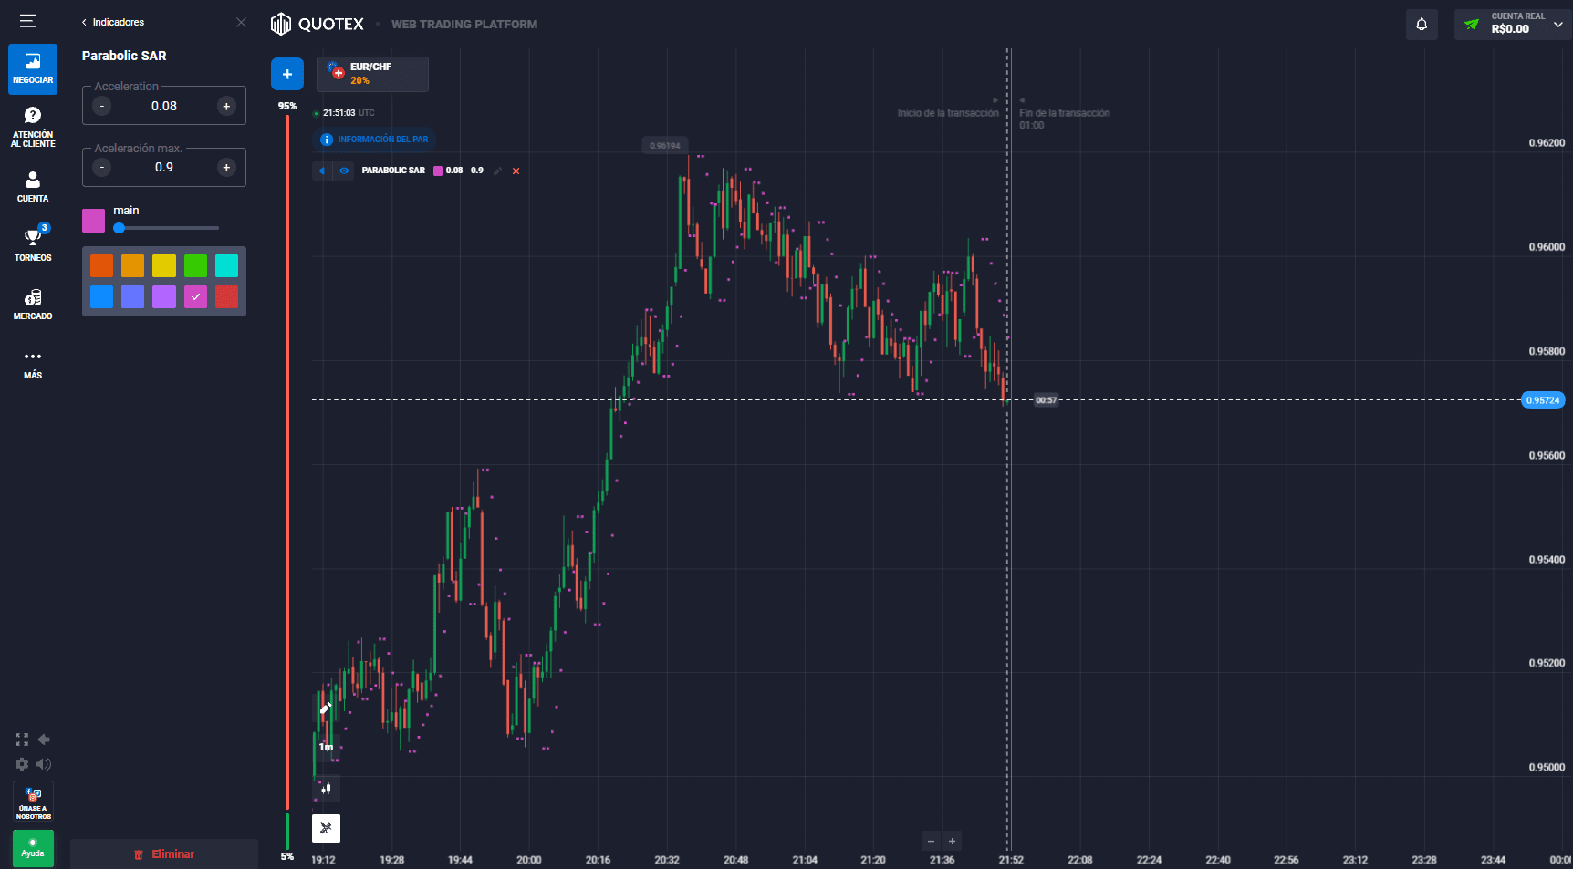The image size is (1573, 869).
Task: Open Información del par link
Action: (374, 140)
